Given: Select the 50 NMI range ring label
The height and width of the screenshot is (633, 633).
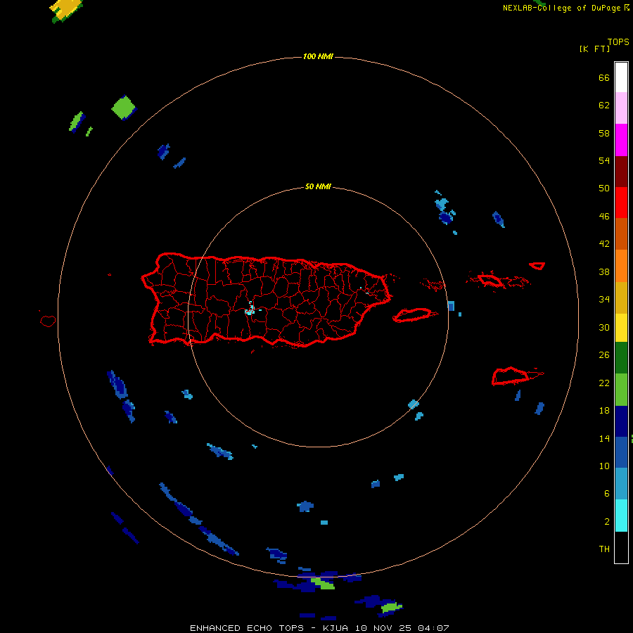Looking at the screenshot, I should [318, 186].
